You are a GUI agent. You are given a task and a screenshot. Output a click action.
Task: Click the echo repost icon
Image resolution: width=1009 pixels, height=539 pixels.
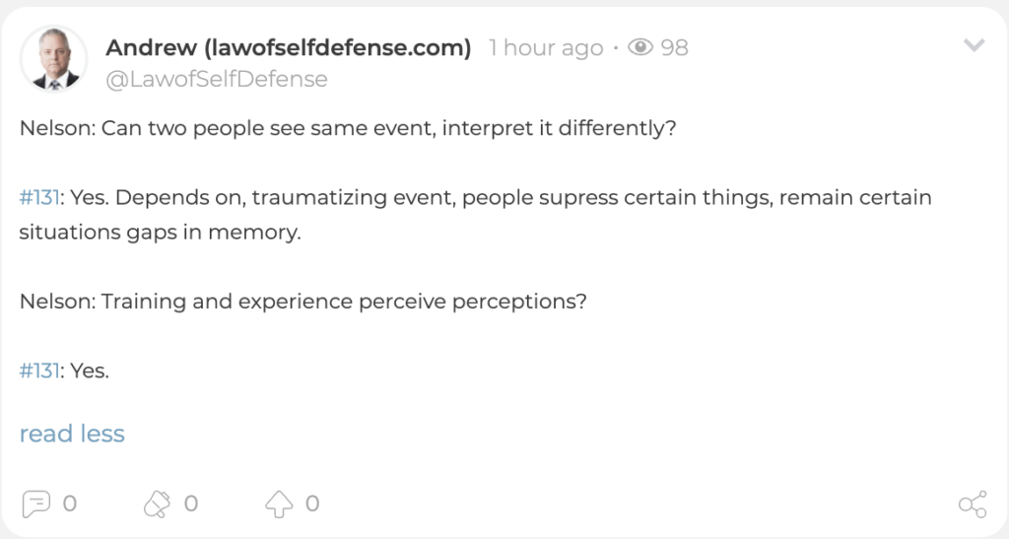[x=157, y=504]
